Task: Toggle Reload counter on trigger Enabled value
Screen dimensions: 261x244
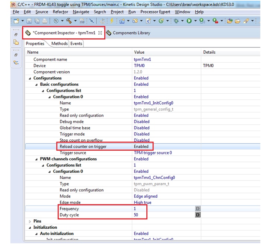Action: (141, 146)
